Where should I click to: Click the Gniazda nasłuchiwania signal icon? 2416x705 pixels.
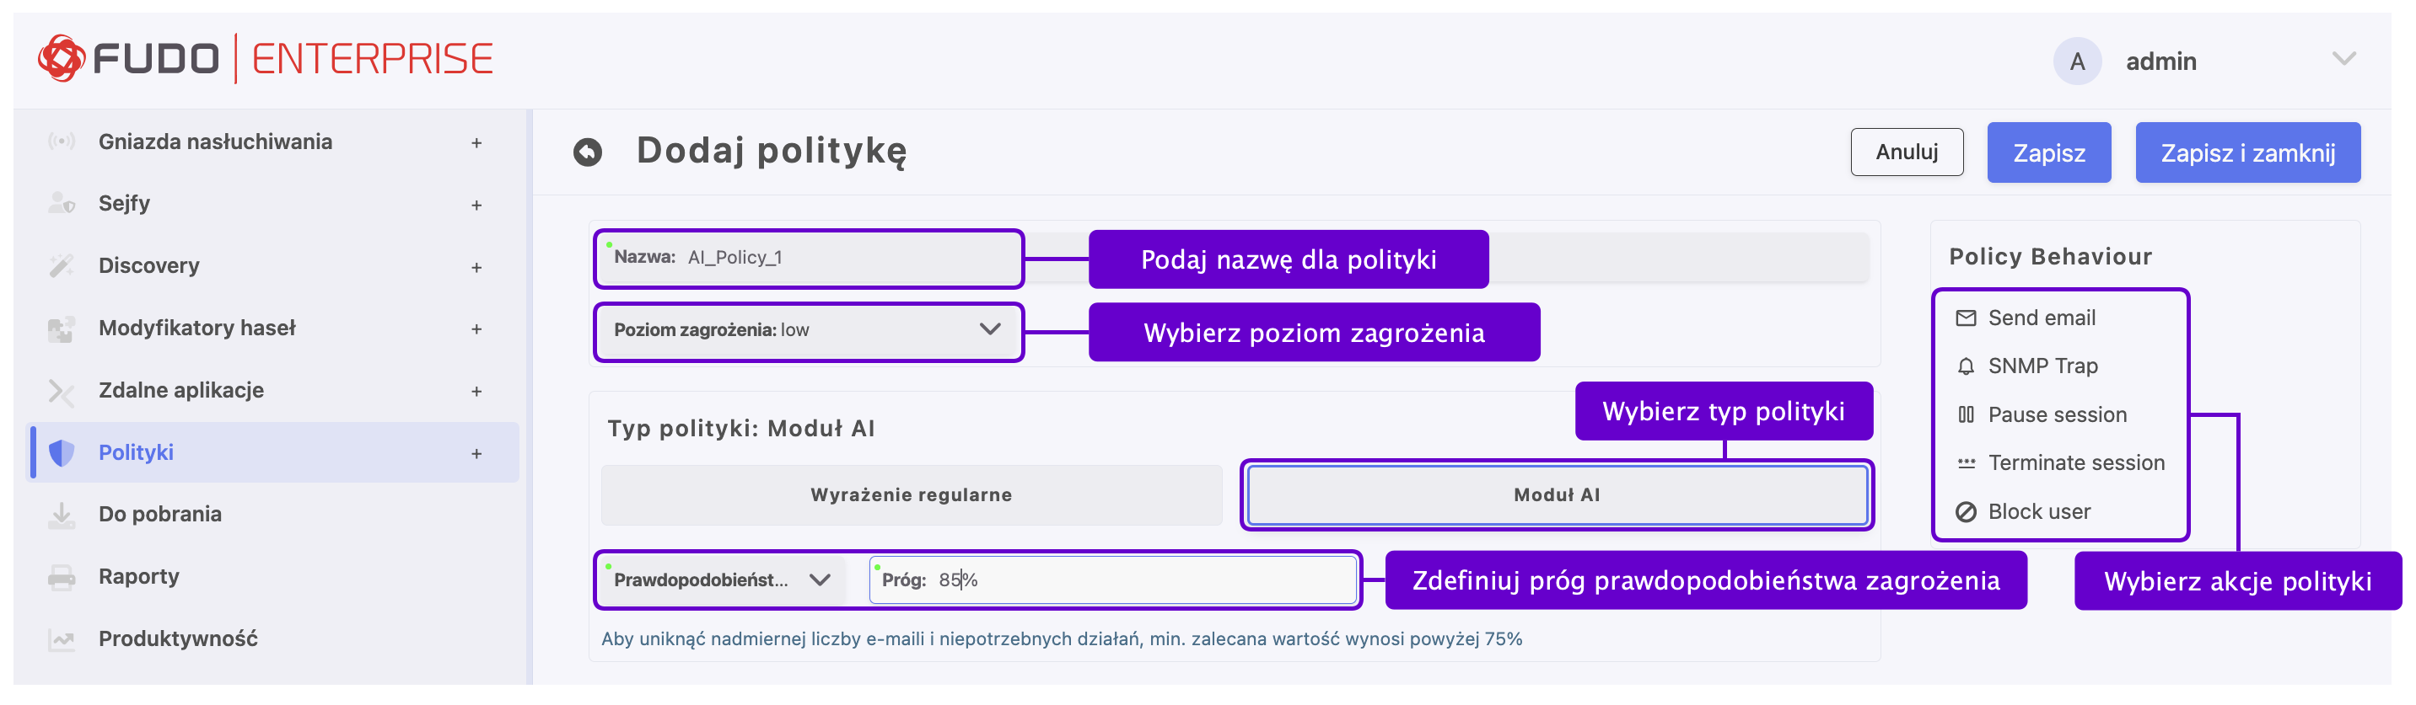(62, 142)
